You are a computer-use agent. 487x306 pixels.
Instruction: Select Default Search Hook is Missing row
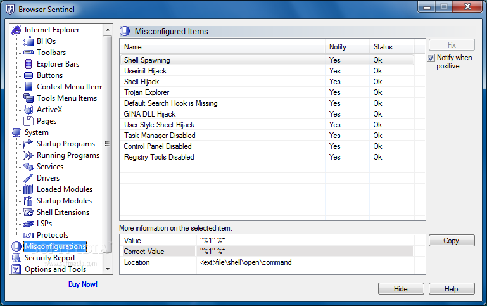click(x=267, y=103)
